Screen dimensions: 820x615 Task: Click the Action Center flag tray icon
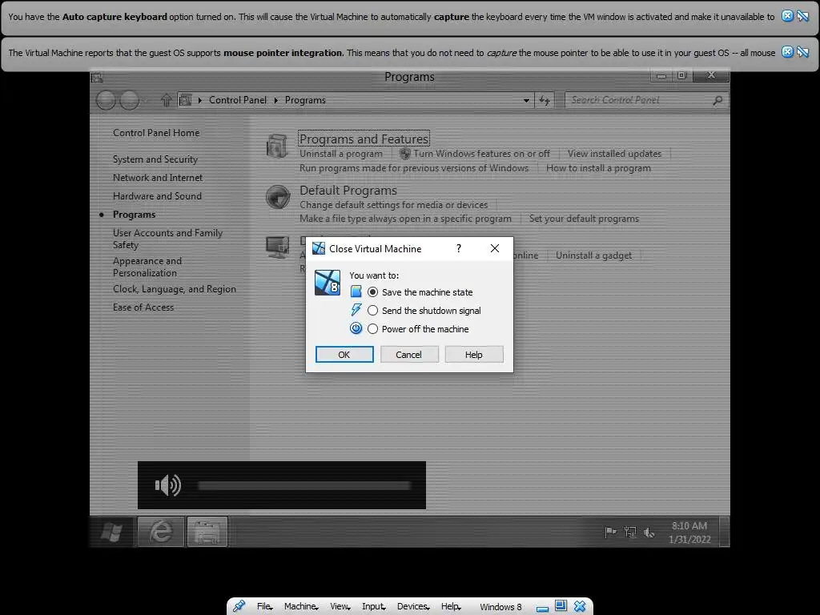point(609,533)
